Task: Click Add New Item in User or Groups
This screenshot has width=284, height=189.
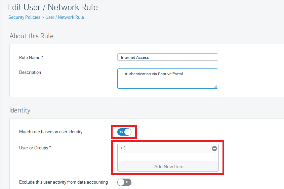Action: [x=168, y=167]
